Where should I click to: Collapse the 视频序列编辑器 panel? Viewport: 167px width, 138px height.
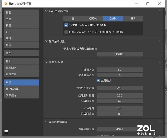[x=46, y=122]
